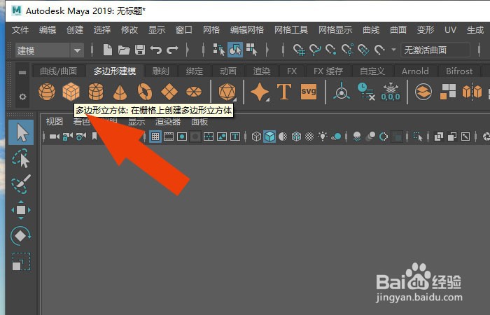The height and width of the screenshot is (315, 490).
Task: Create a polygon cylinder from shelf
Action: (x=96, y=92)
